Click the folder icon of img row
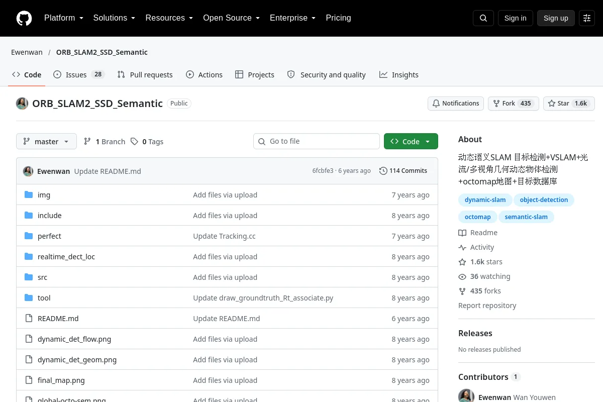The height and width of the screenshot is (402, 603). click(x=29, y=195)
